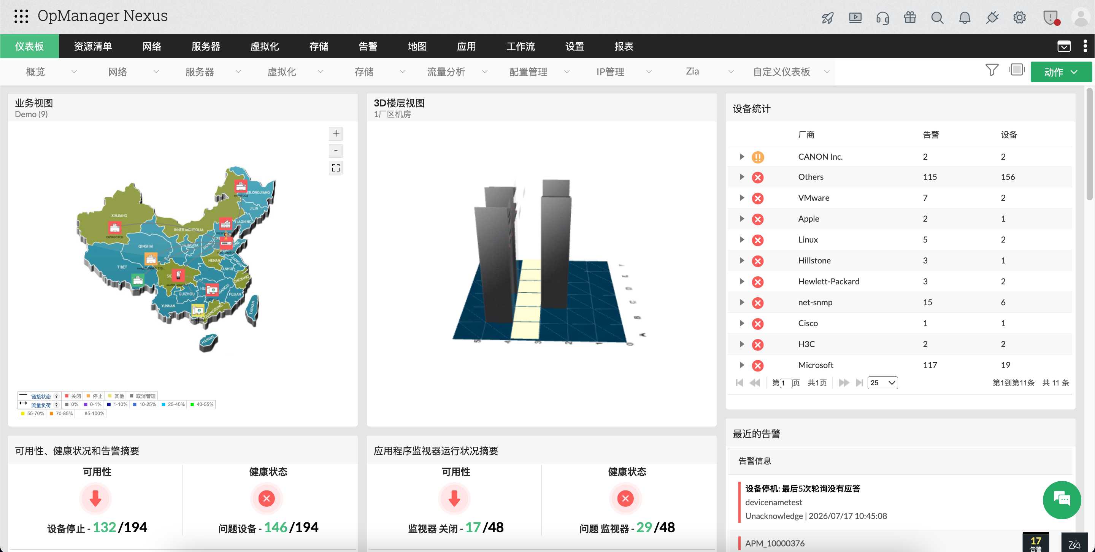Image resolution: width=1095 pixels, height=552 pixels.
Task: Open the gift box icon
Action: click(910, 18)
